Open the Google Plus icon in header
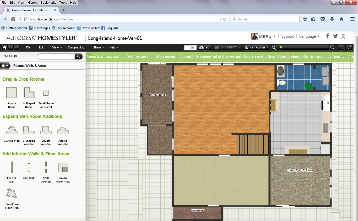The image size is (358, 221). pos(344,36)
